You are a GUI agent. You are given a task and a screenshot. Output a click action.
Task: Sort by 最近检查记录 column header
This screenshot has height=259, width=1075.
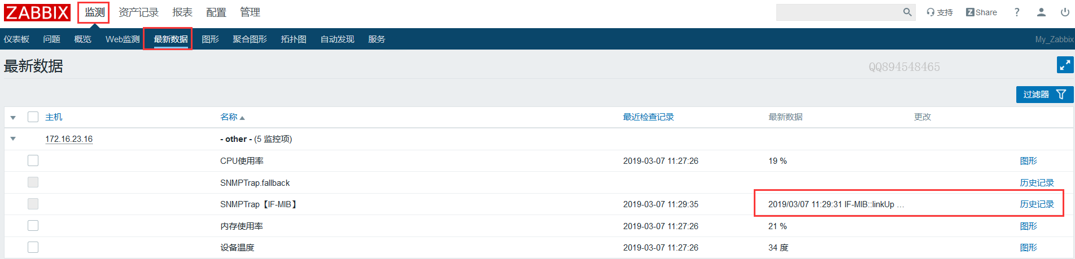point(648,117)
